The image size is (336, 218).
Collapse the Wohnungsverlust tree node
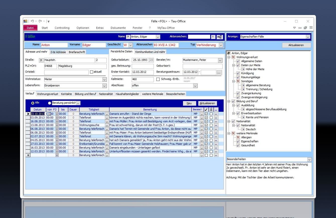229,57
